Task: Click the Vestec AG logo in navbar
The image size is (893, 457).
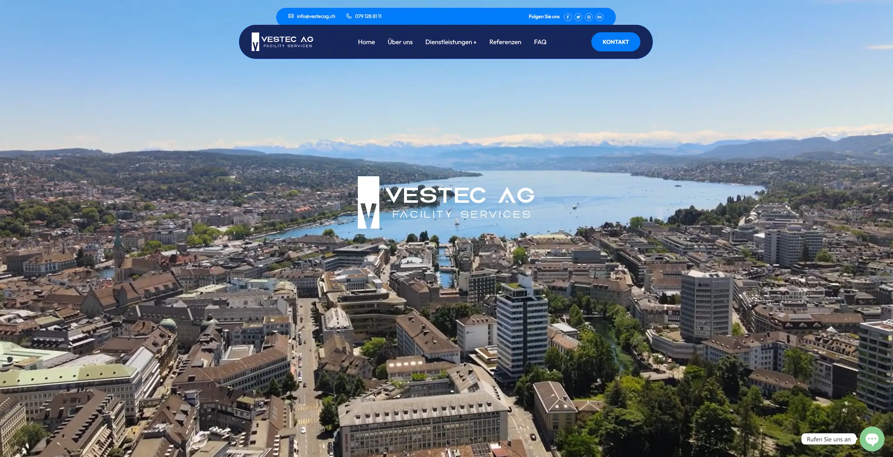Action: pos(282,42)
